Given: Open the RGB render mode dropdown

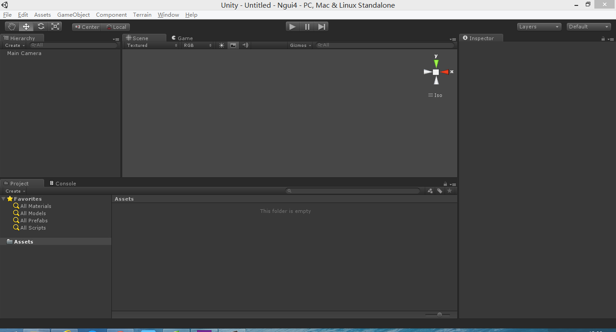Looking at the screenshot, I should (x=198, y=45).
